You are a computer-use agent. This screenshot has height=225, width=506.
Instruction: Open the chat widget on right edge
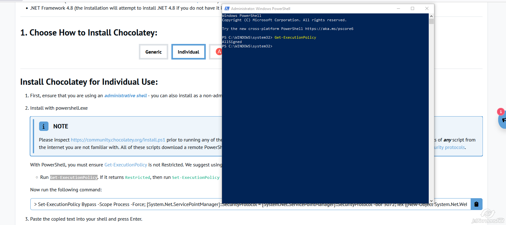coord(502,120)
